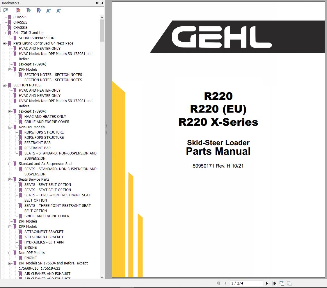Select Standard and Air Suspension Seat bookmark

[x=46, y=164]
